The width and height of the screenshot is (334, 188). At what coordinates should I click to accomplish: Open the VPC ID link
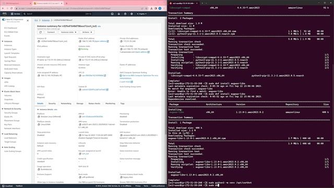pos(94,75)
